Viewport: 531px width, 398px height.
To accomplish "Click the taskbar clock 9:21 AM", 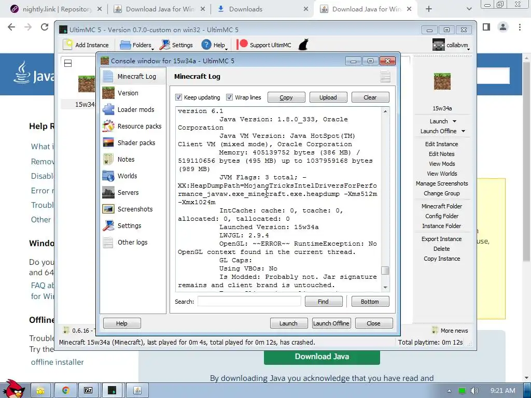I will click(x=502, y=391).
